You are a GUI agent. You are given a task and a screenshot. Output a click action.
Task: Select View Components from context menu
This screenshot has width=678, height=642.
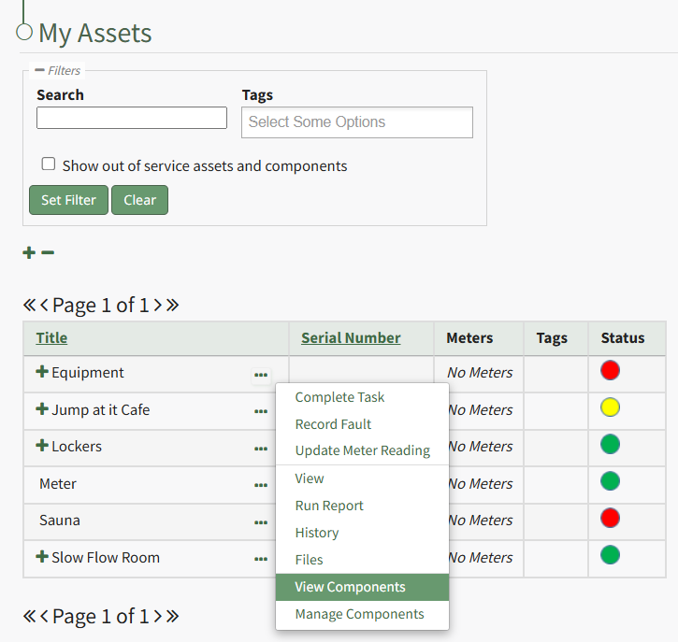(350, 587)
